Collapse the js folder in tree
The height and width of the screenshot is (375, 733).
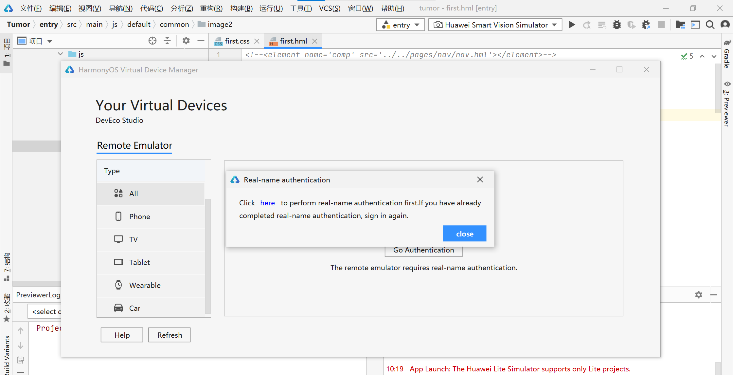pyautogui.click(x=60, y=54)
